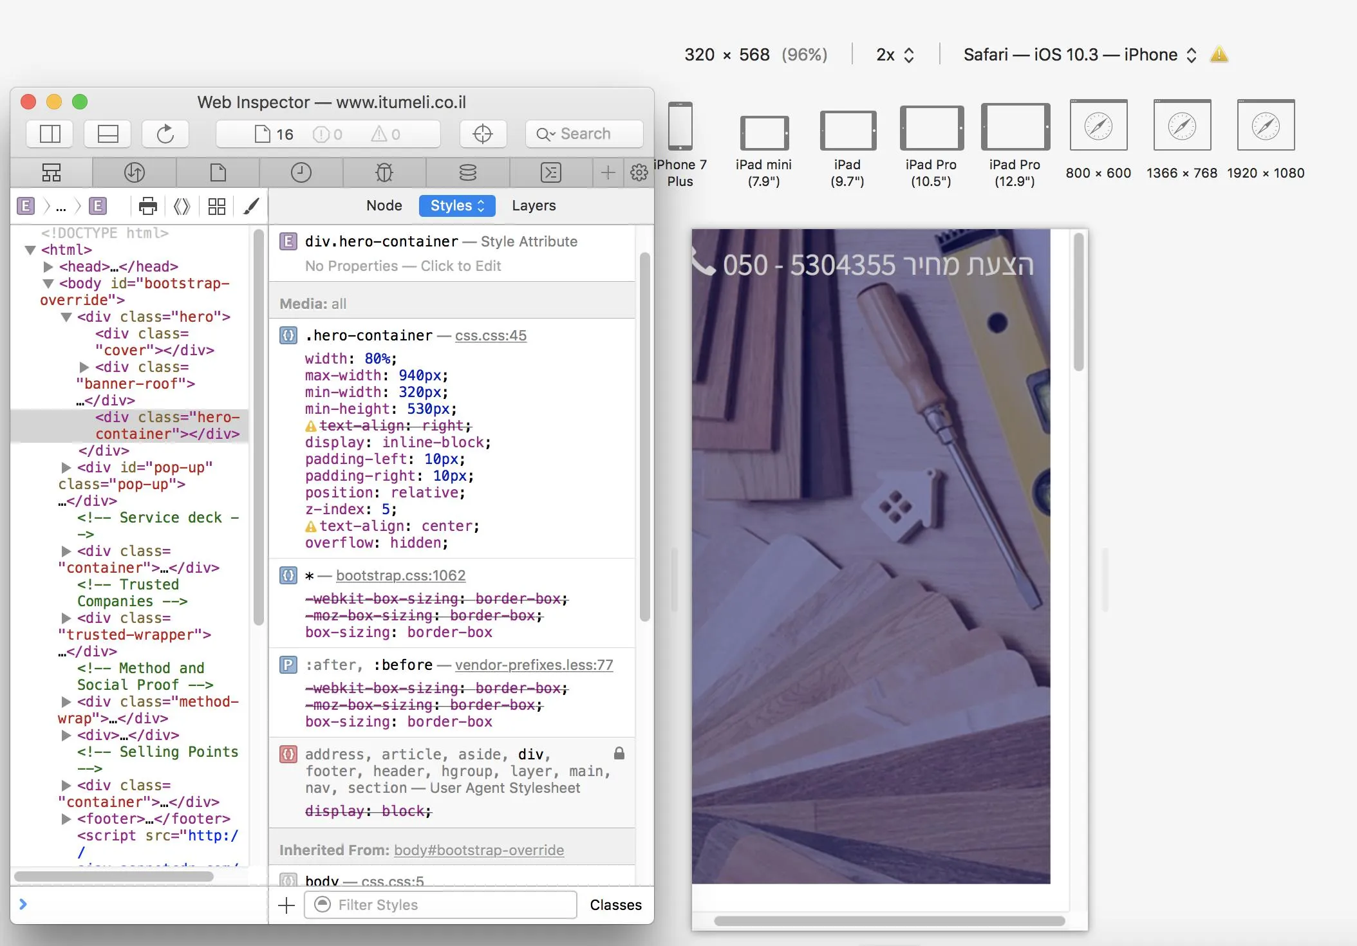Expand the head element node
The width and height of the screenshot is (1357, 946).
[x=48, y=266]
